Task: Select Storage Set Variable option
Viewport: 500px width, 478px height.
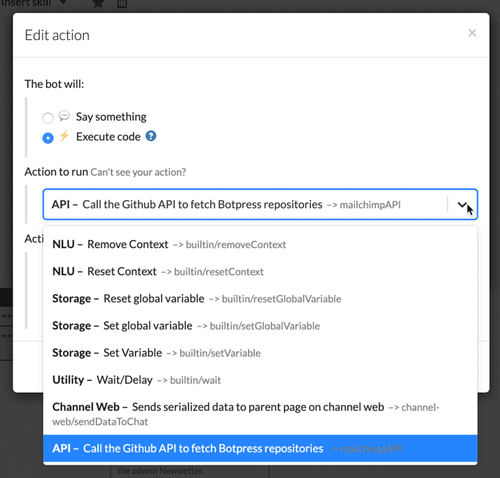Action: (x=260, y=353)
